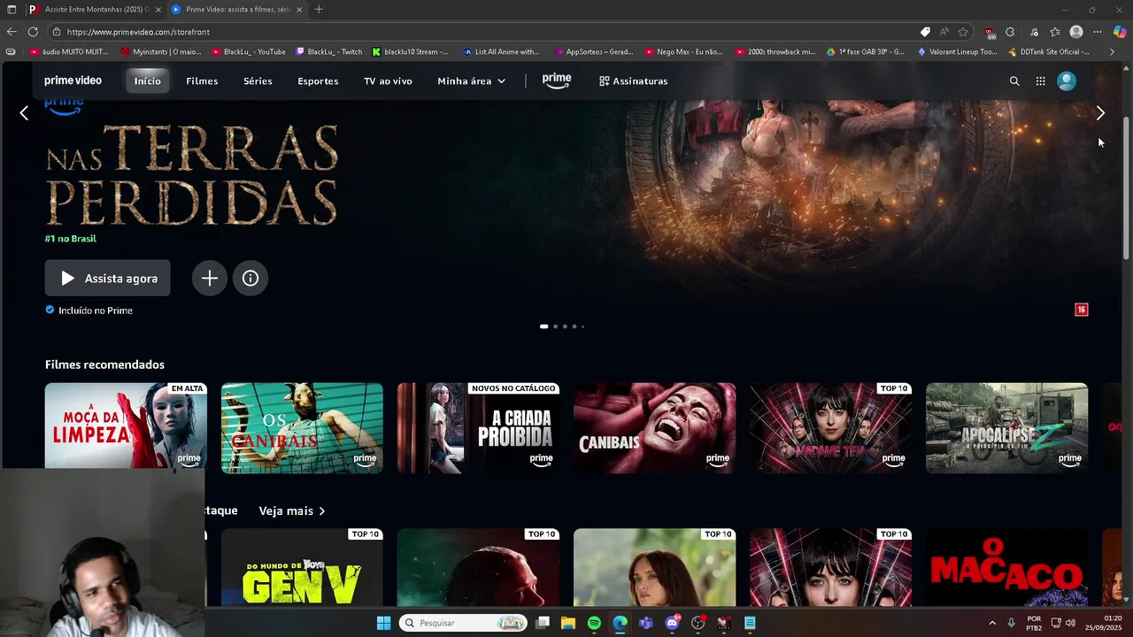Open Veja mais for featured row
1133x637 pixels.
292,510
